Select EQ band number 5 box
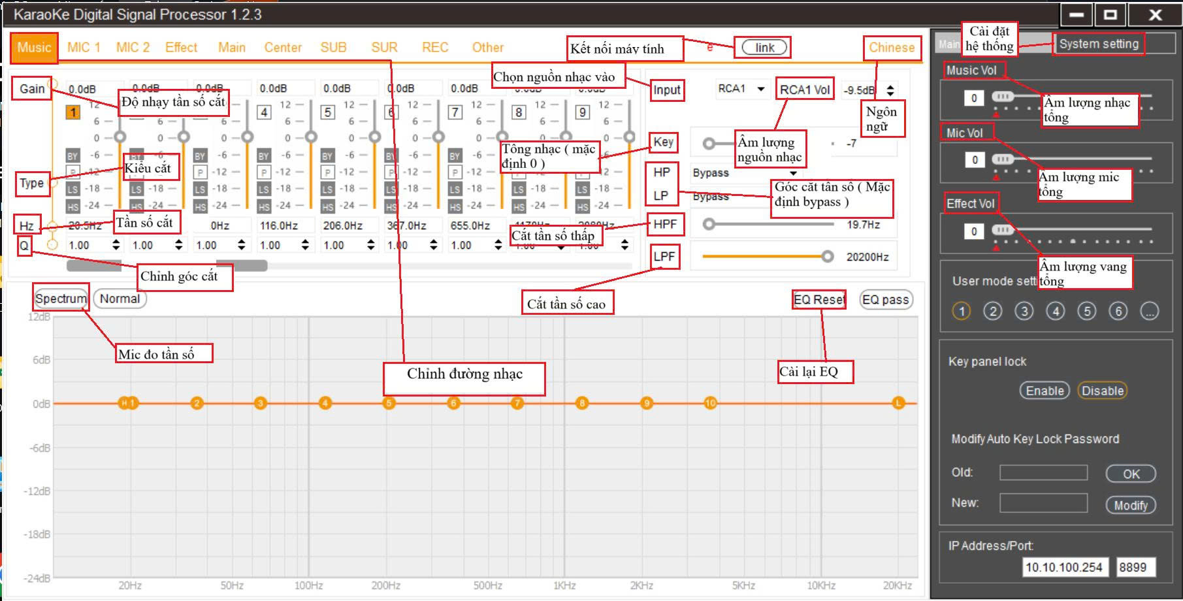The height and width of the screenshot is (601, 1183). point(328,112)
